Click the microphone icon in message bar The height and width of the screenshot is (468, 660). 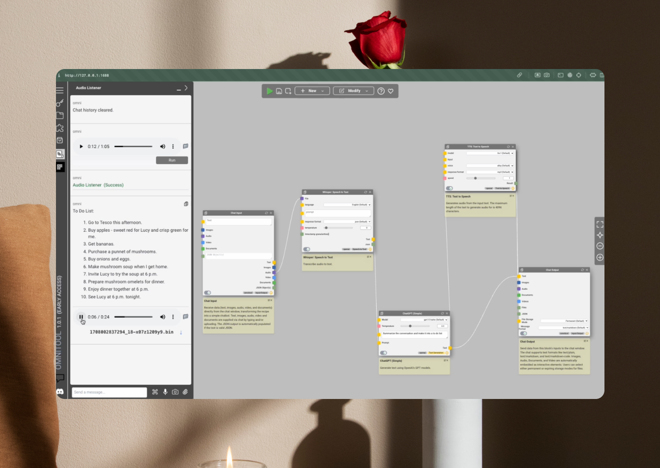pyautogui.click(x=165, y=392)
